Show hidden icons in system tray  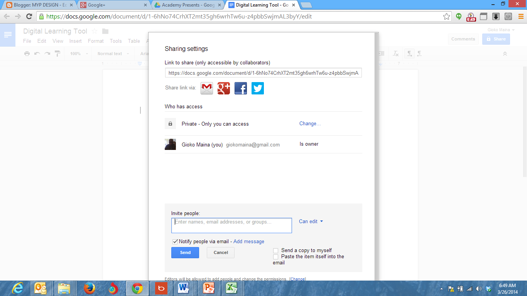pos(441,289)
